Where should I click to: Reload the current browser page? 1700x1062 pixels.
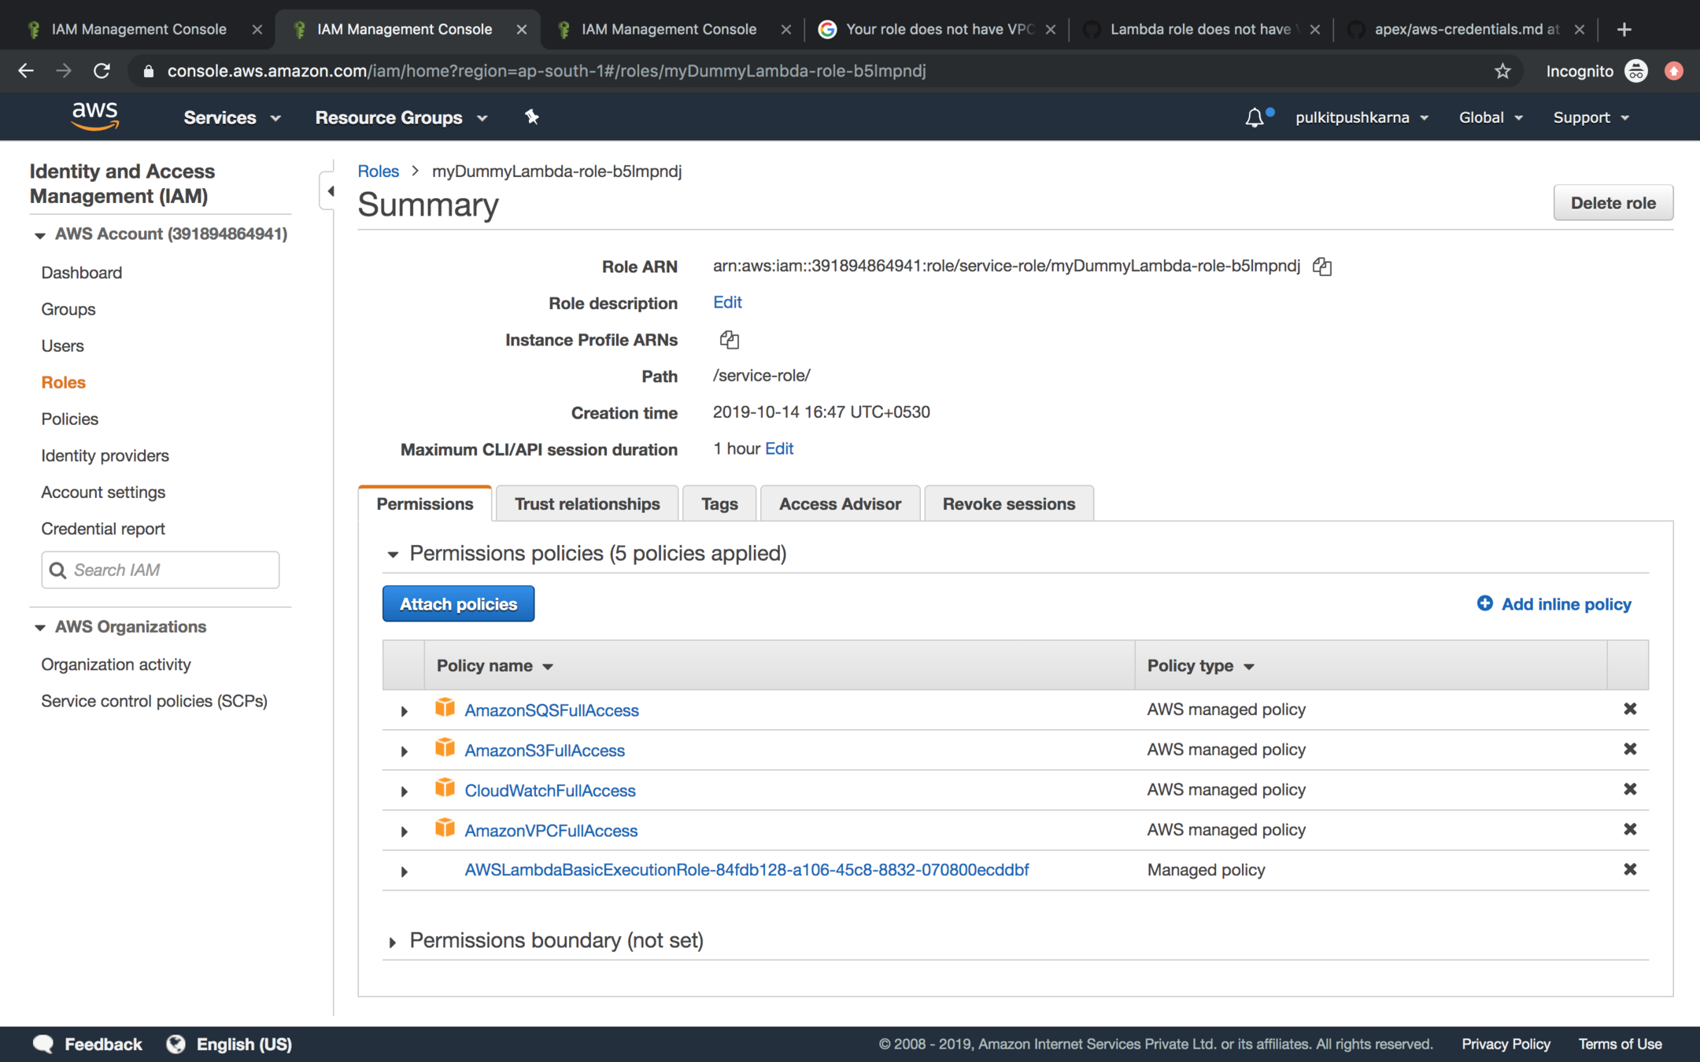point(102,72)
